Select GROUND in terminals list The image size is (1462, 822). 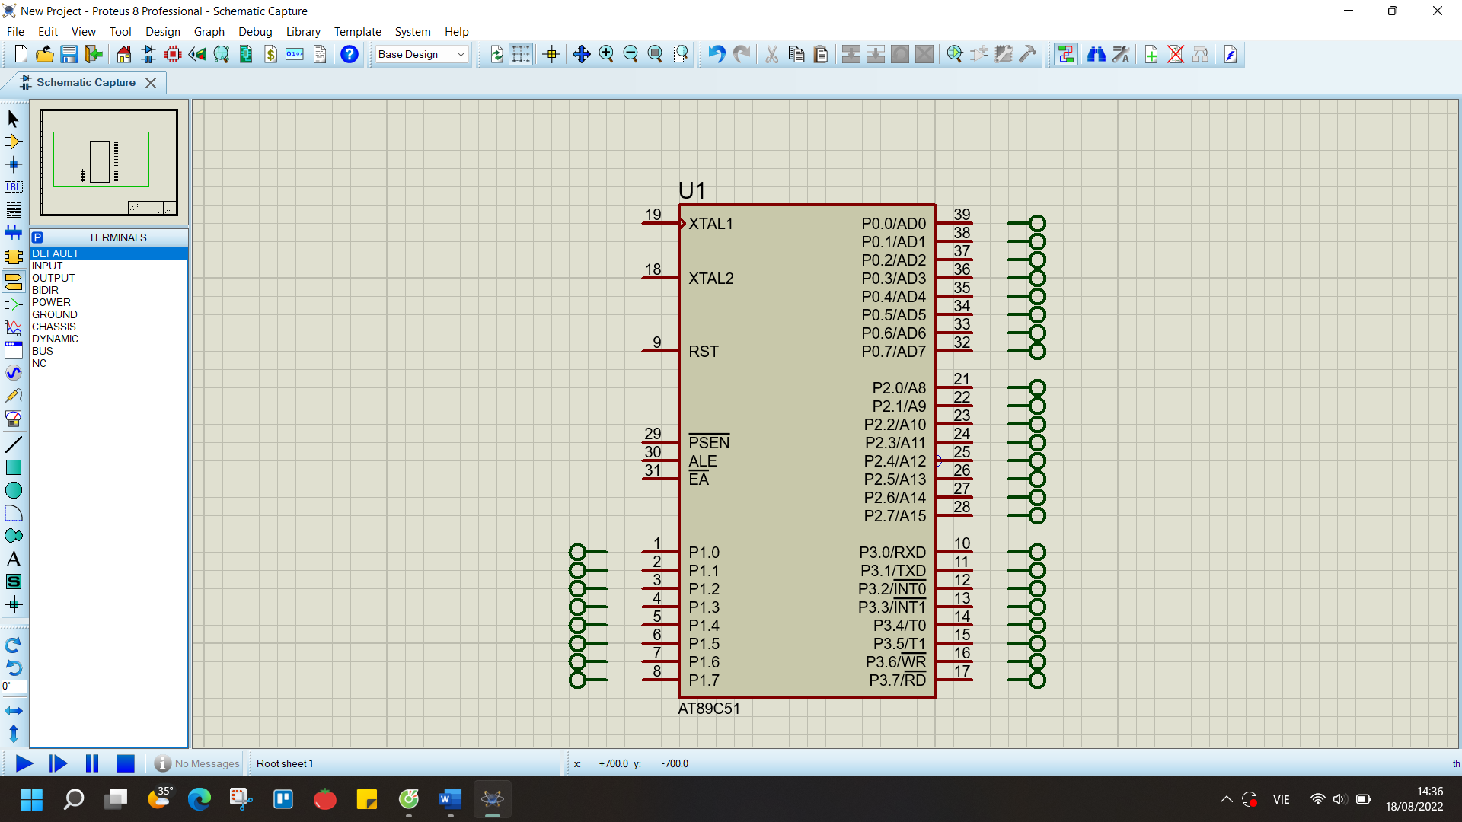(x=55, y=314)
